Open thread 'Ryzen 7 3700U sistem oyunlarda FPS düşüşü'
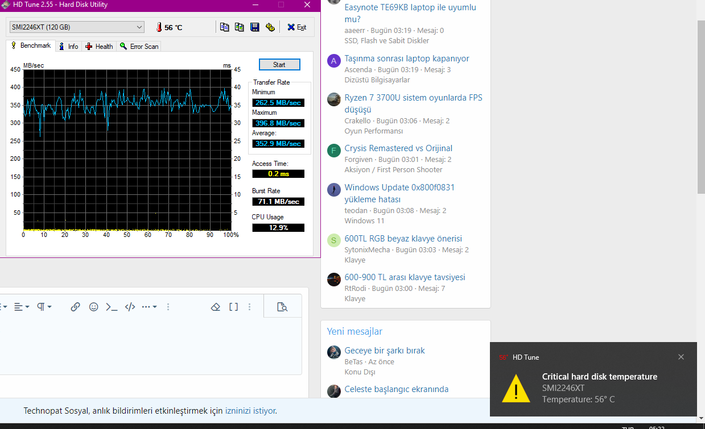 pos(413,103)
